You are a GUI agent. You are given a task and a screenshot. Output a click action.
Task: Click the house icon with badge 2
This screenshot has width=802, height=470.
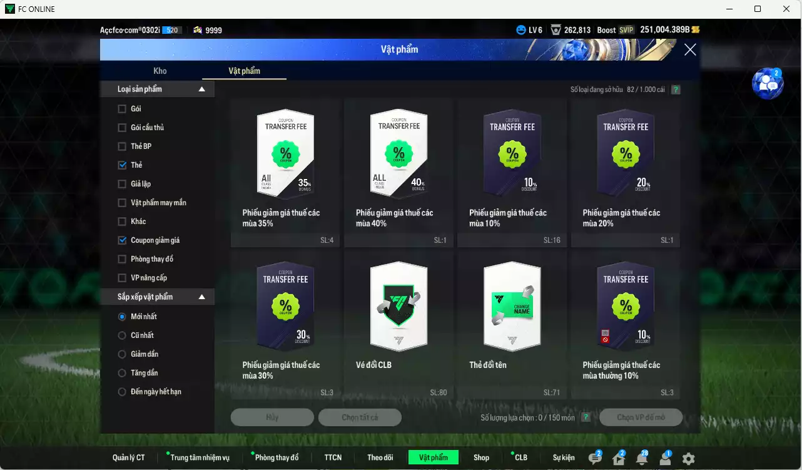[x=618, y=459]
